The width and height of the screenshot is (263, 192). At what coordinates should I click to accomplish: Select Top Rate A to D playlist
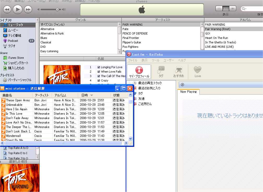(18, 148)
